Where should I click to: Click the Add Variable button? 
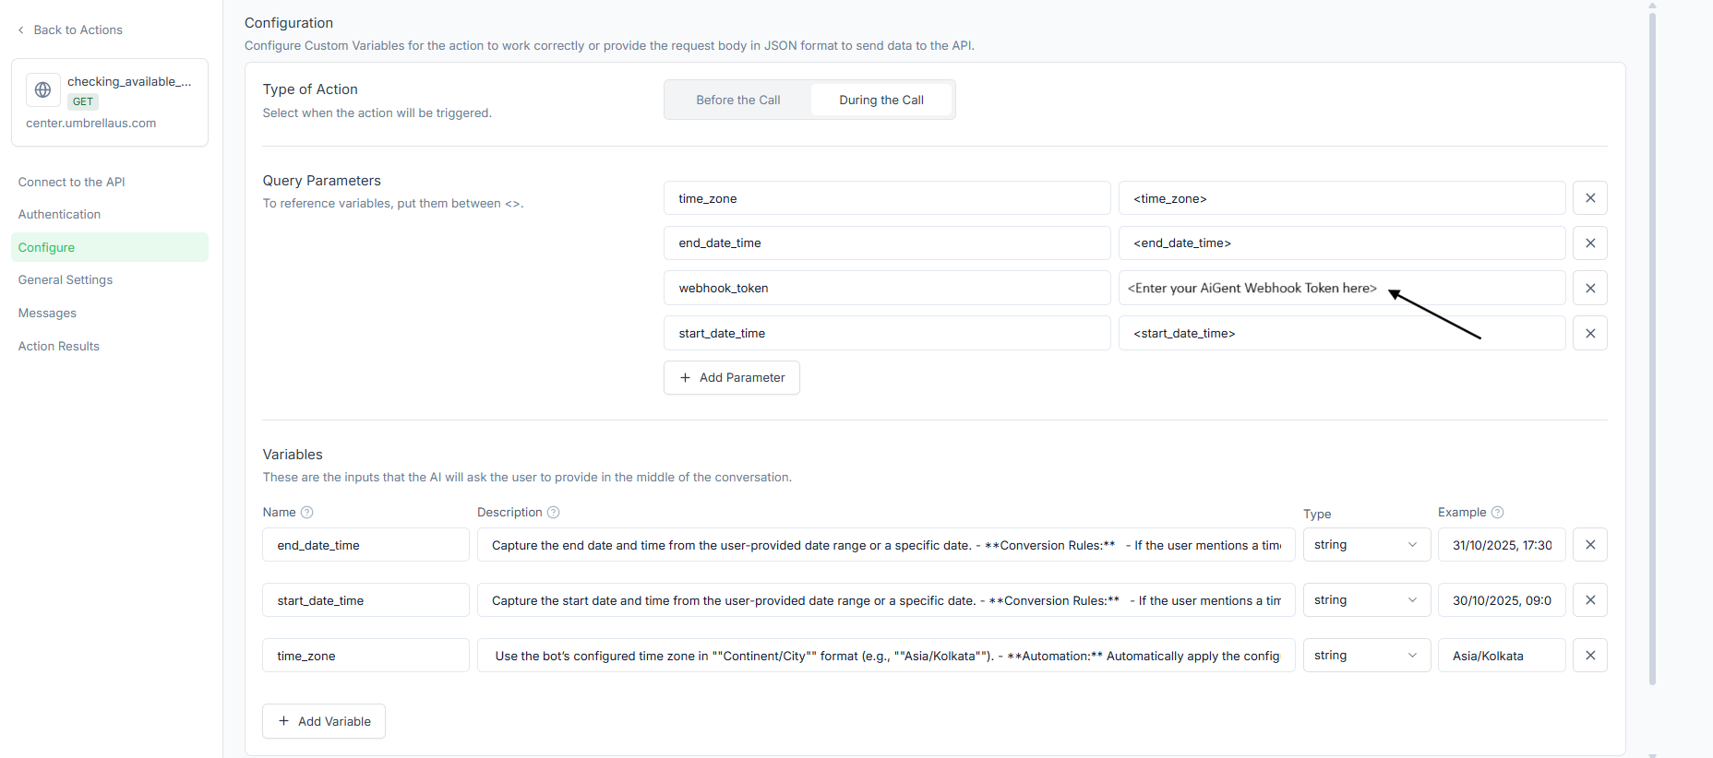click(x=324, y=722)
